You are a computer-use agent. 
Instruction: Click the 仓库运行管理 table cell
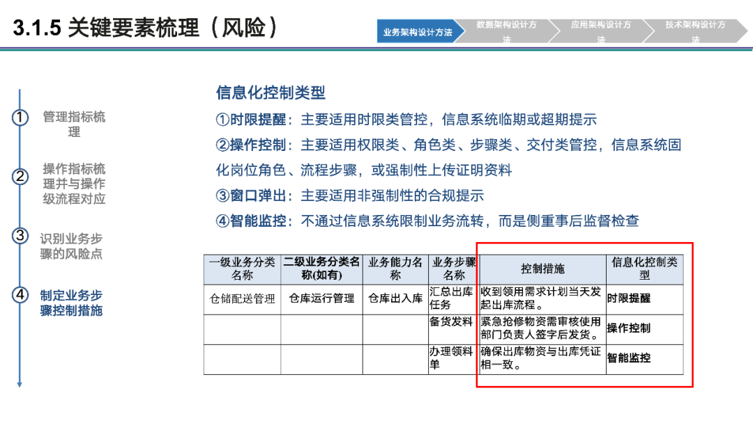[321, 299]
